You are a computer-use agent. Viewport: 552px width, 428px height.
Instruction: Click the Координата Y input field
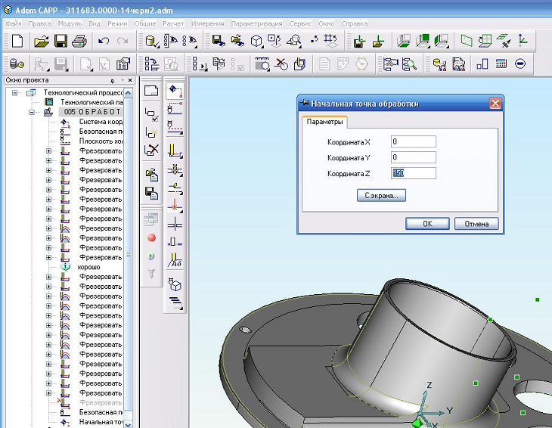click(x=414, y=157)
